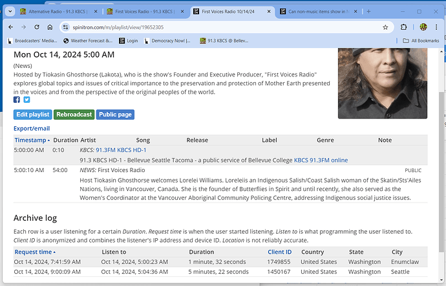Screen dimensions: 446x286
Task: Sort archive log by Client ID
Action: point(280,252)
